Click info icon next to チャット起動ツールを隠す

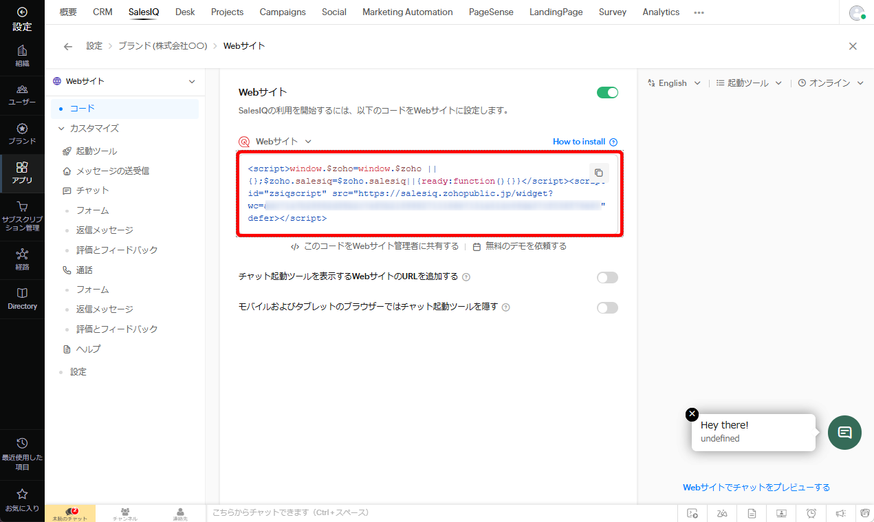click(506, 307)
